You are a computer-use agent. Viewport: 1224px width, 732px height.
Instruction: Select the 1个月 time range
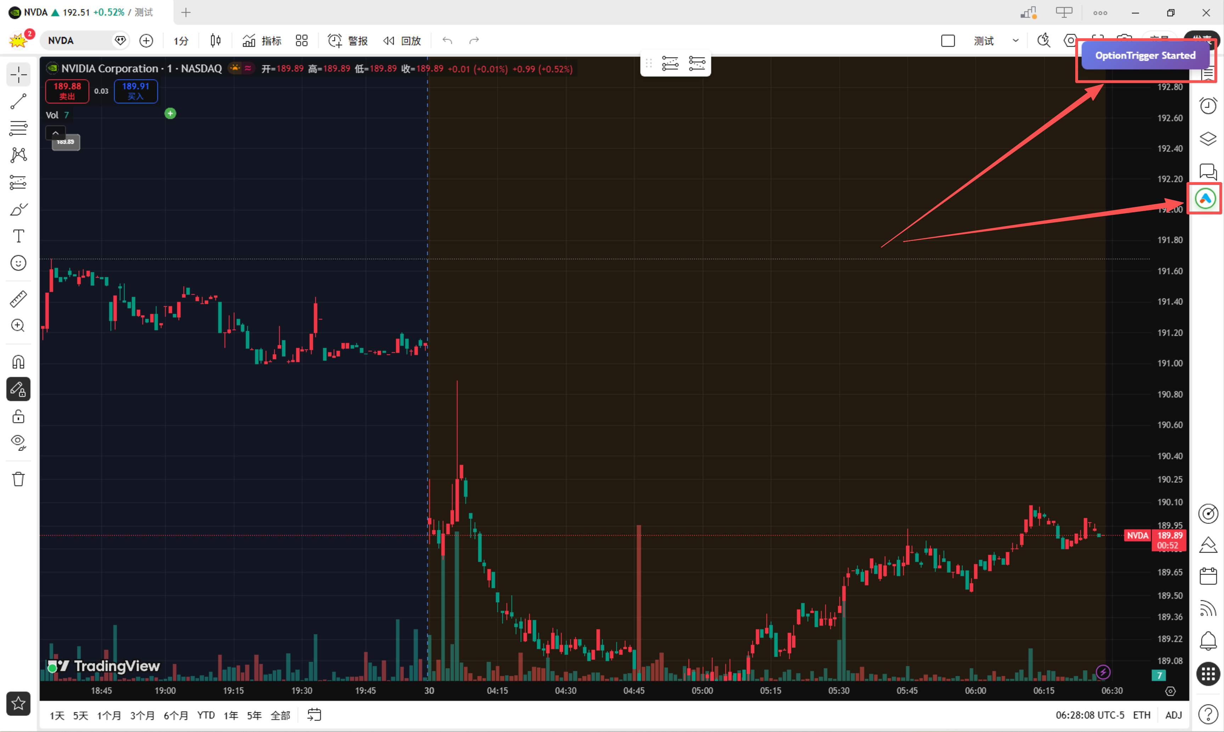point(109,715)
